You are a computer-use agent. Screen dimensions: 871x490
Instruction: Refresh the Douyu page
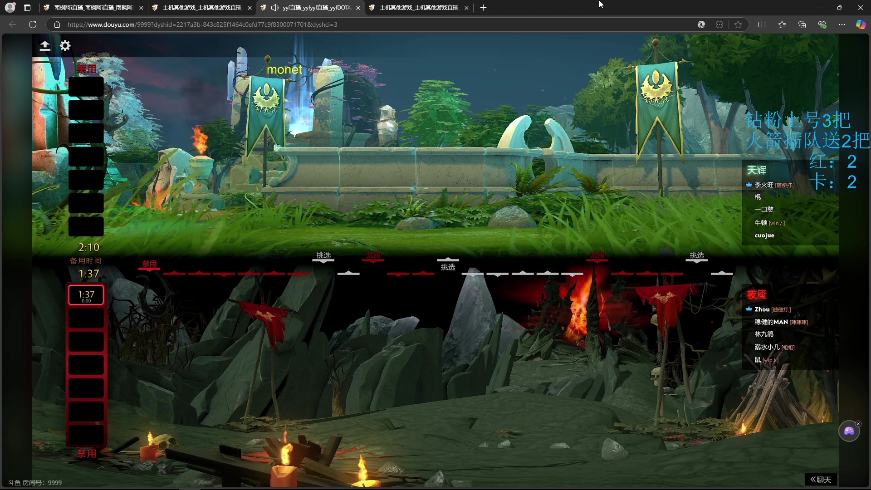(x=33, y=24)
